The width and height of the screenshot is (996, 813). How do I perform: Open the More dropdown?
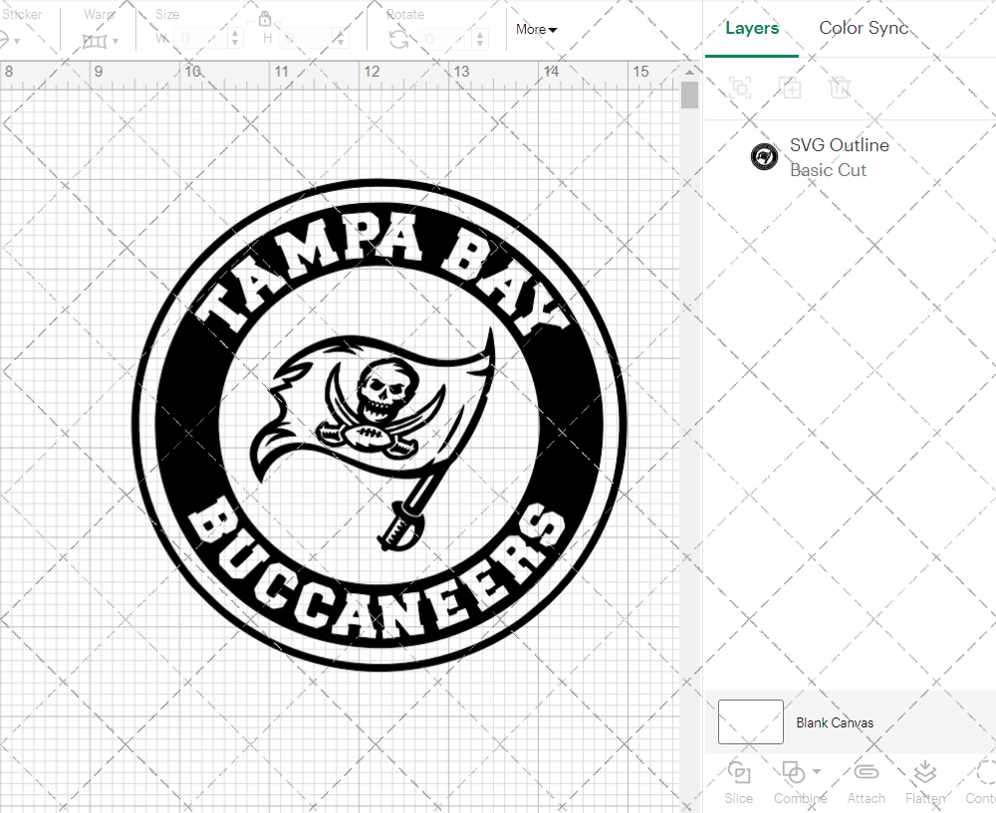[535, 30]
